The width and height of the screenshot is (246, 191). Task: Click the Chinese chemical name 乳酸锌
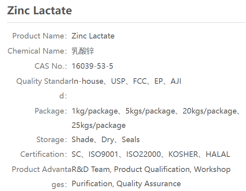83,51
